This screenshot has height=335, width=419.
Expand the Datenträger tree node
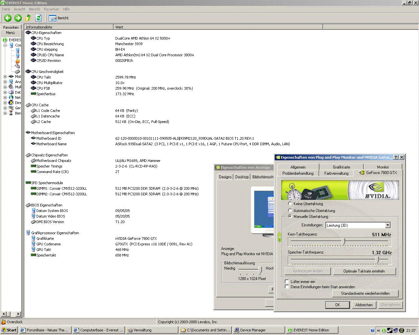point(5,92)
